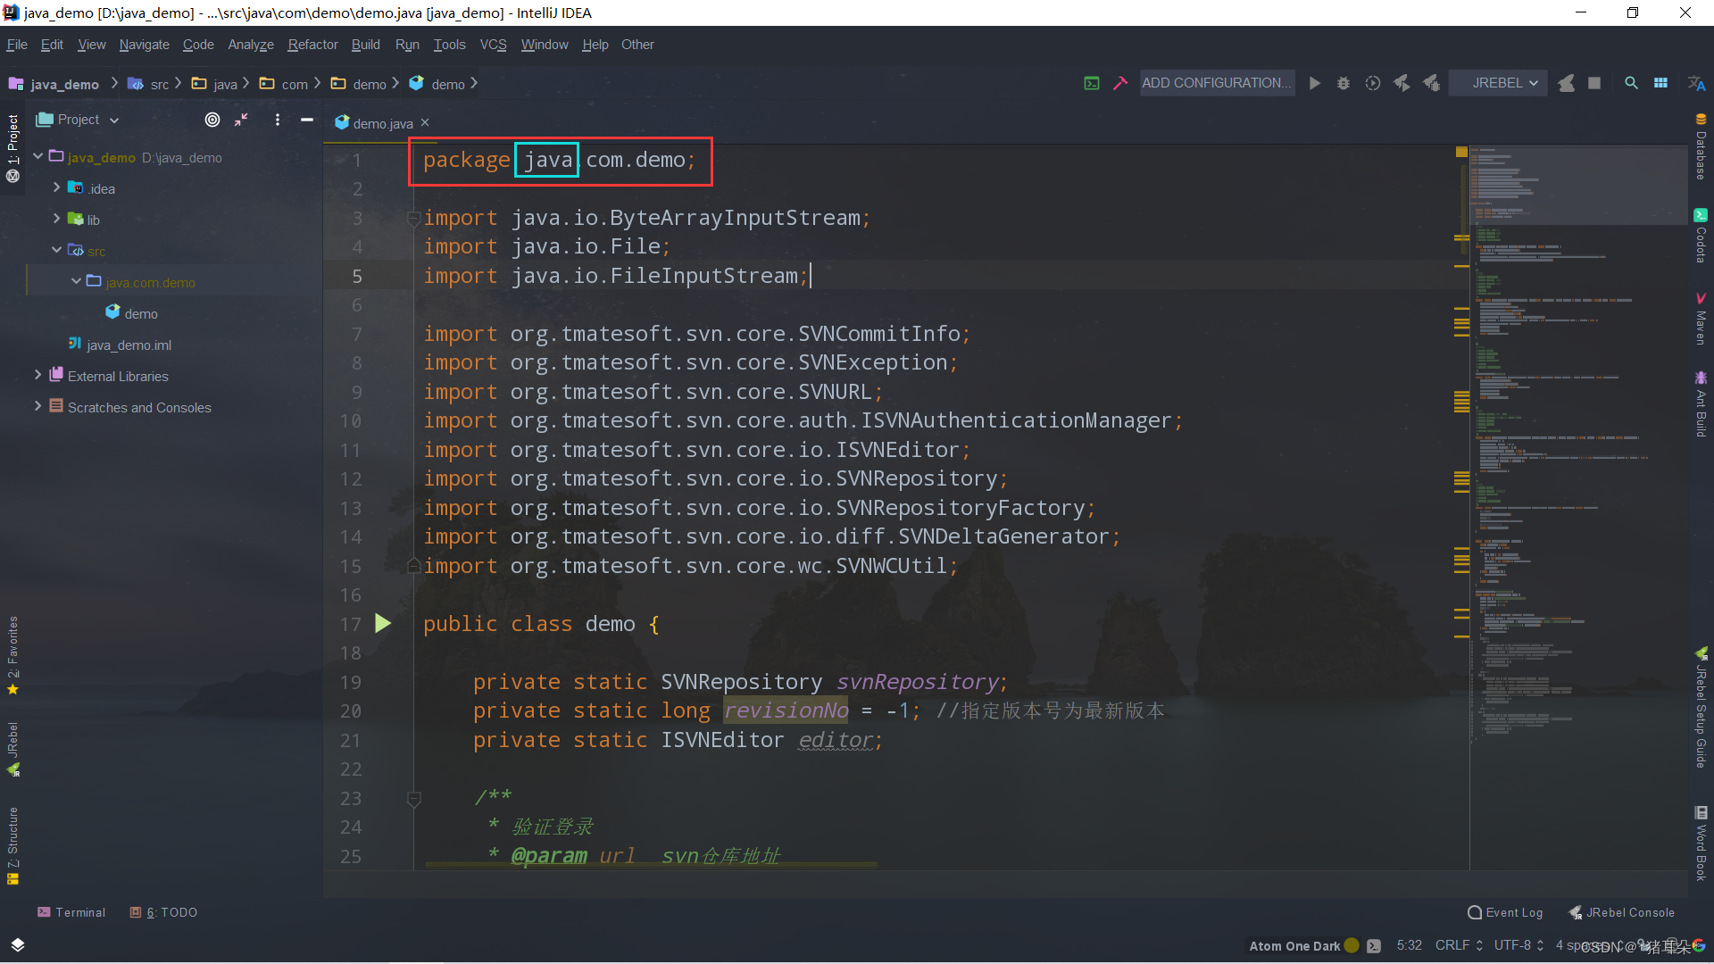Open the JREBEL dropdown
The width and height of the screenshot is (1714, 964).
point(1505,83)
